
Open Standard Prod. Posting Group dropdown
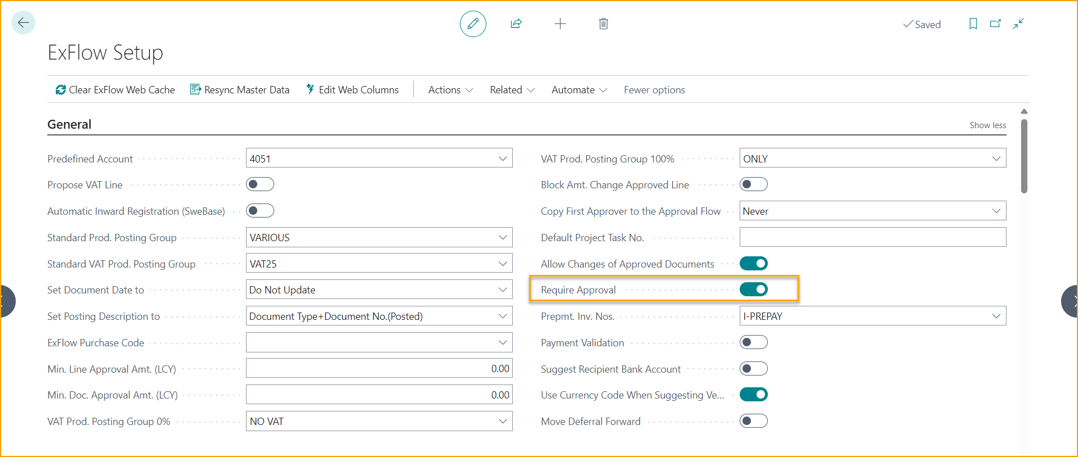[503, 237]
